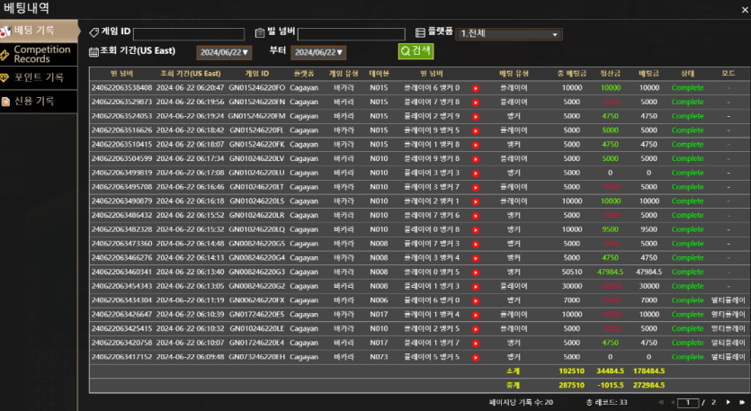Open the 신용 기록 tab
Viewport: 751px width, 411px height.
(39, 101)
